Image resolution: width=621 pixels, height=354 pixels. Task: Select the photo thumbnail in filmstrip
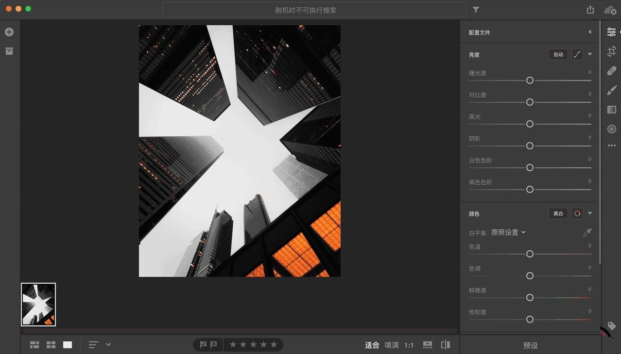[x=38, y=304]
